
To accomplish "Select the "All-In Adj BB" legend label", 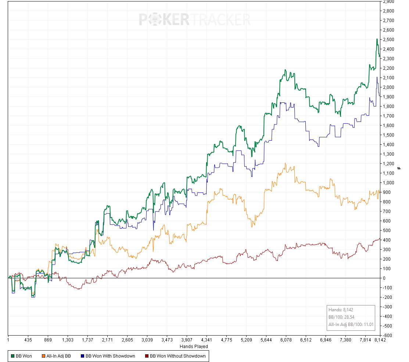I will click(59, 356).
